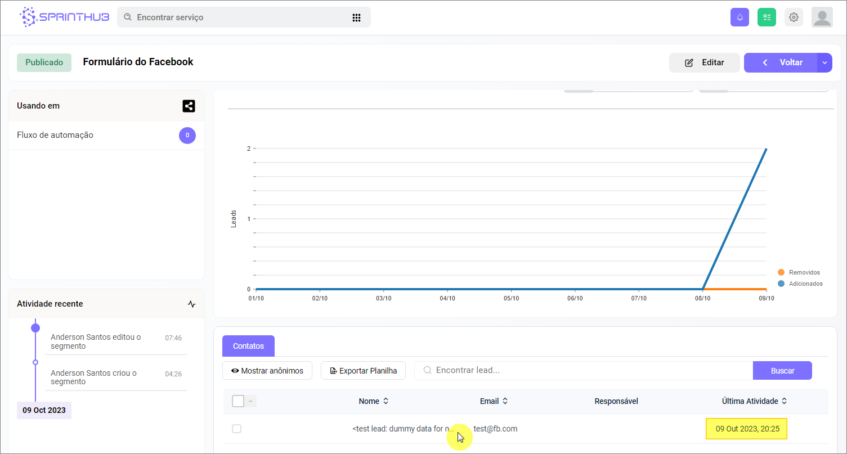This screenshot has height=454, width=847.
Task: Open Fluxo de automação item
Action: (x=55, y=135)
